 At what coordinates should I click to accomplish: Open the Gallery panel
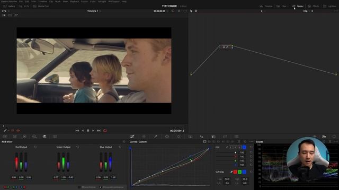[10, 6]
